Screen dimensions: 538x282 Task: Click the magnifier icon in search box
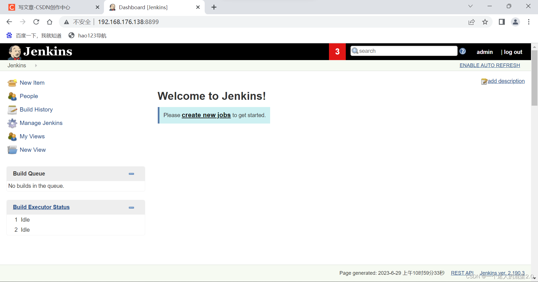pos(355,51)
